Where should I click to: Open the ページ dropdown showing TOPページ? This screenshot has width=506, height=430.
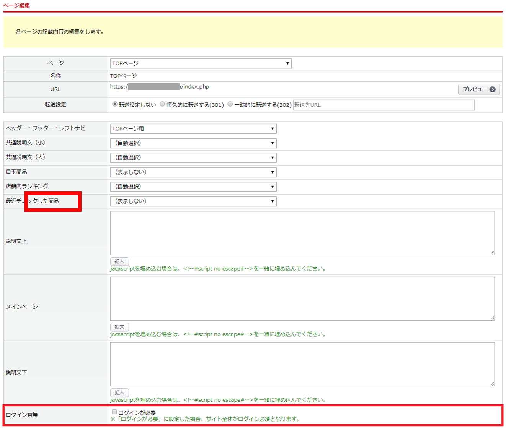tap(201, 63)
